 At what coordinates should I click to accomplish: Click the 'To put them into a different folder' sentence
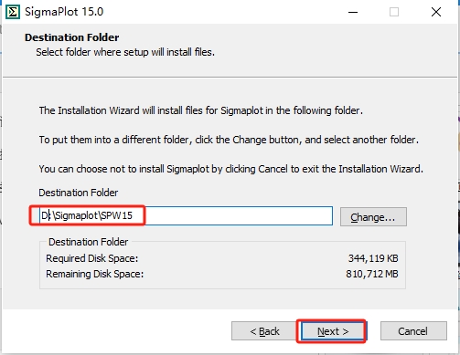(229, 140)
